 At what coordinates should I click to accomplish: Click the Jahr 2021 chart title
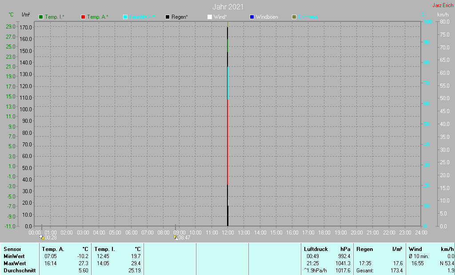click(x=228, y=7)
